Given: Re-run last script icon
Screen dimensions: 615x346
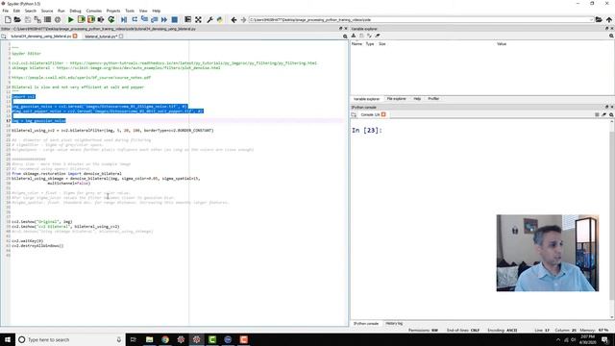Looking at the screenshot, I should (111, 19).
